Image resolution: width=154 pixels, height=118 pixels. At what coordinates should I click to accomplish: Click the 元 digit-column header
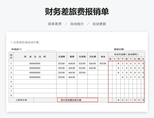pyautogui.click(x=135, y=59)
